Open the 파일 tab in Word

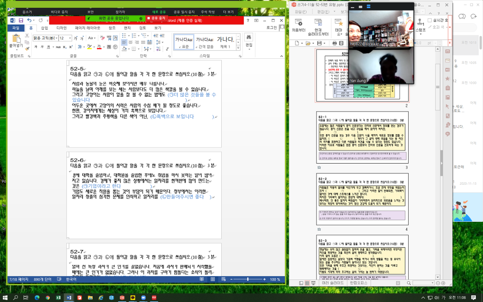coord(16,28)
